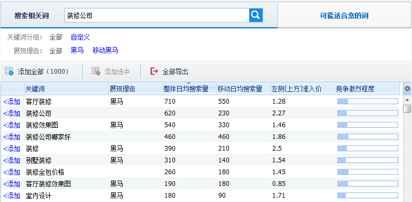Click the entry price value 0.85
Viewport: 412px width, 202px height.
coord(279,184)
